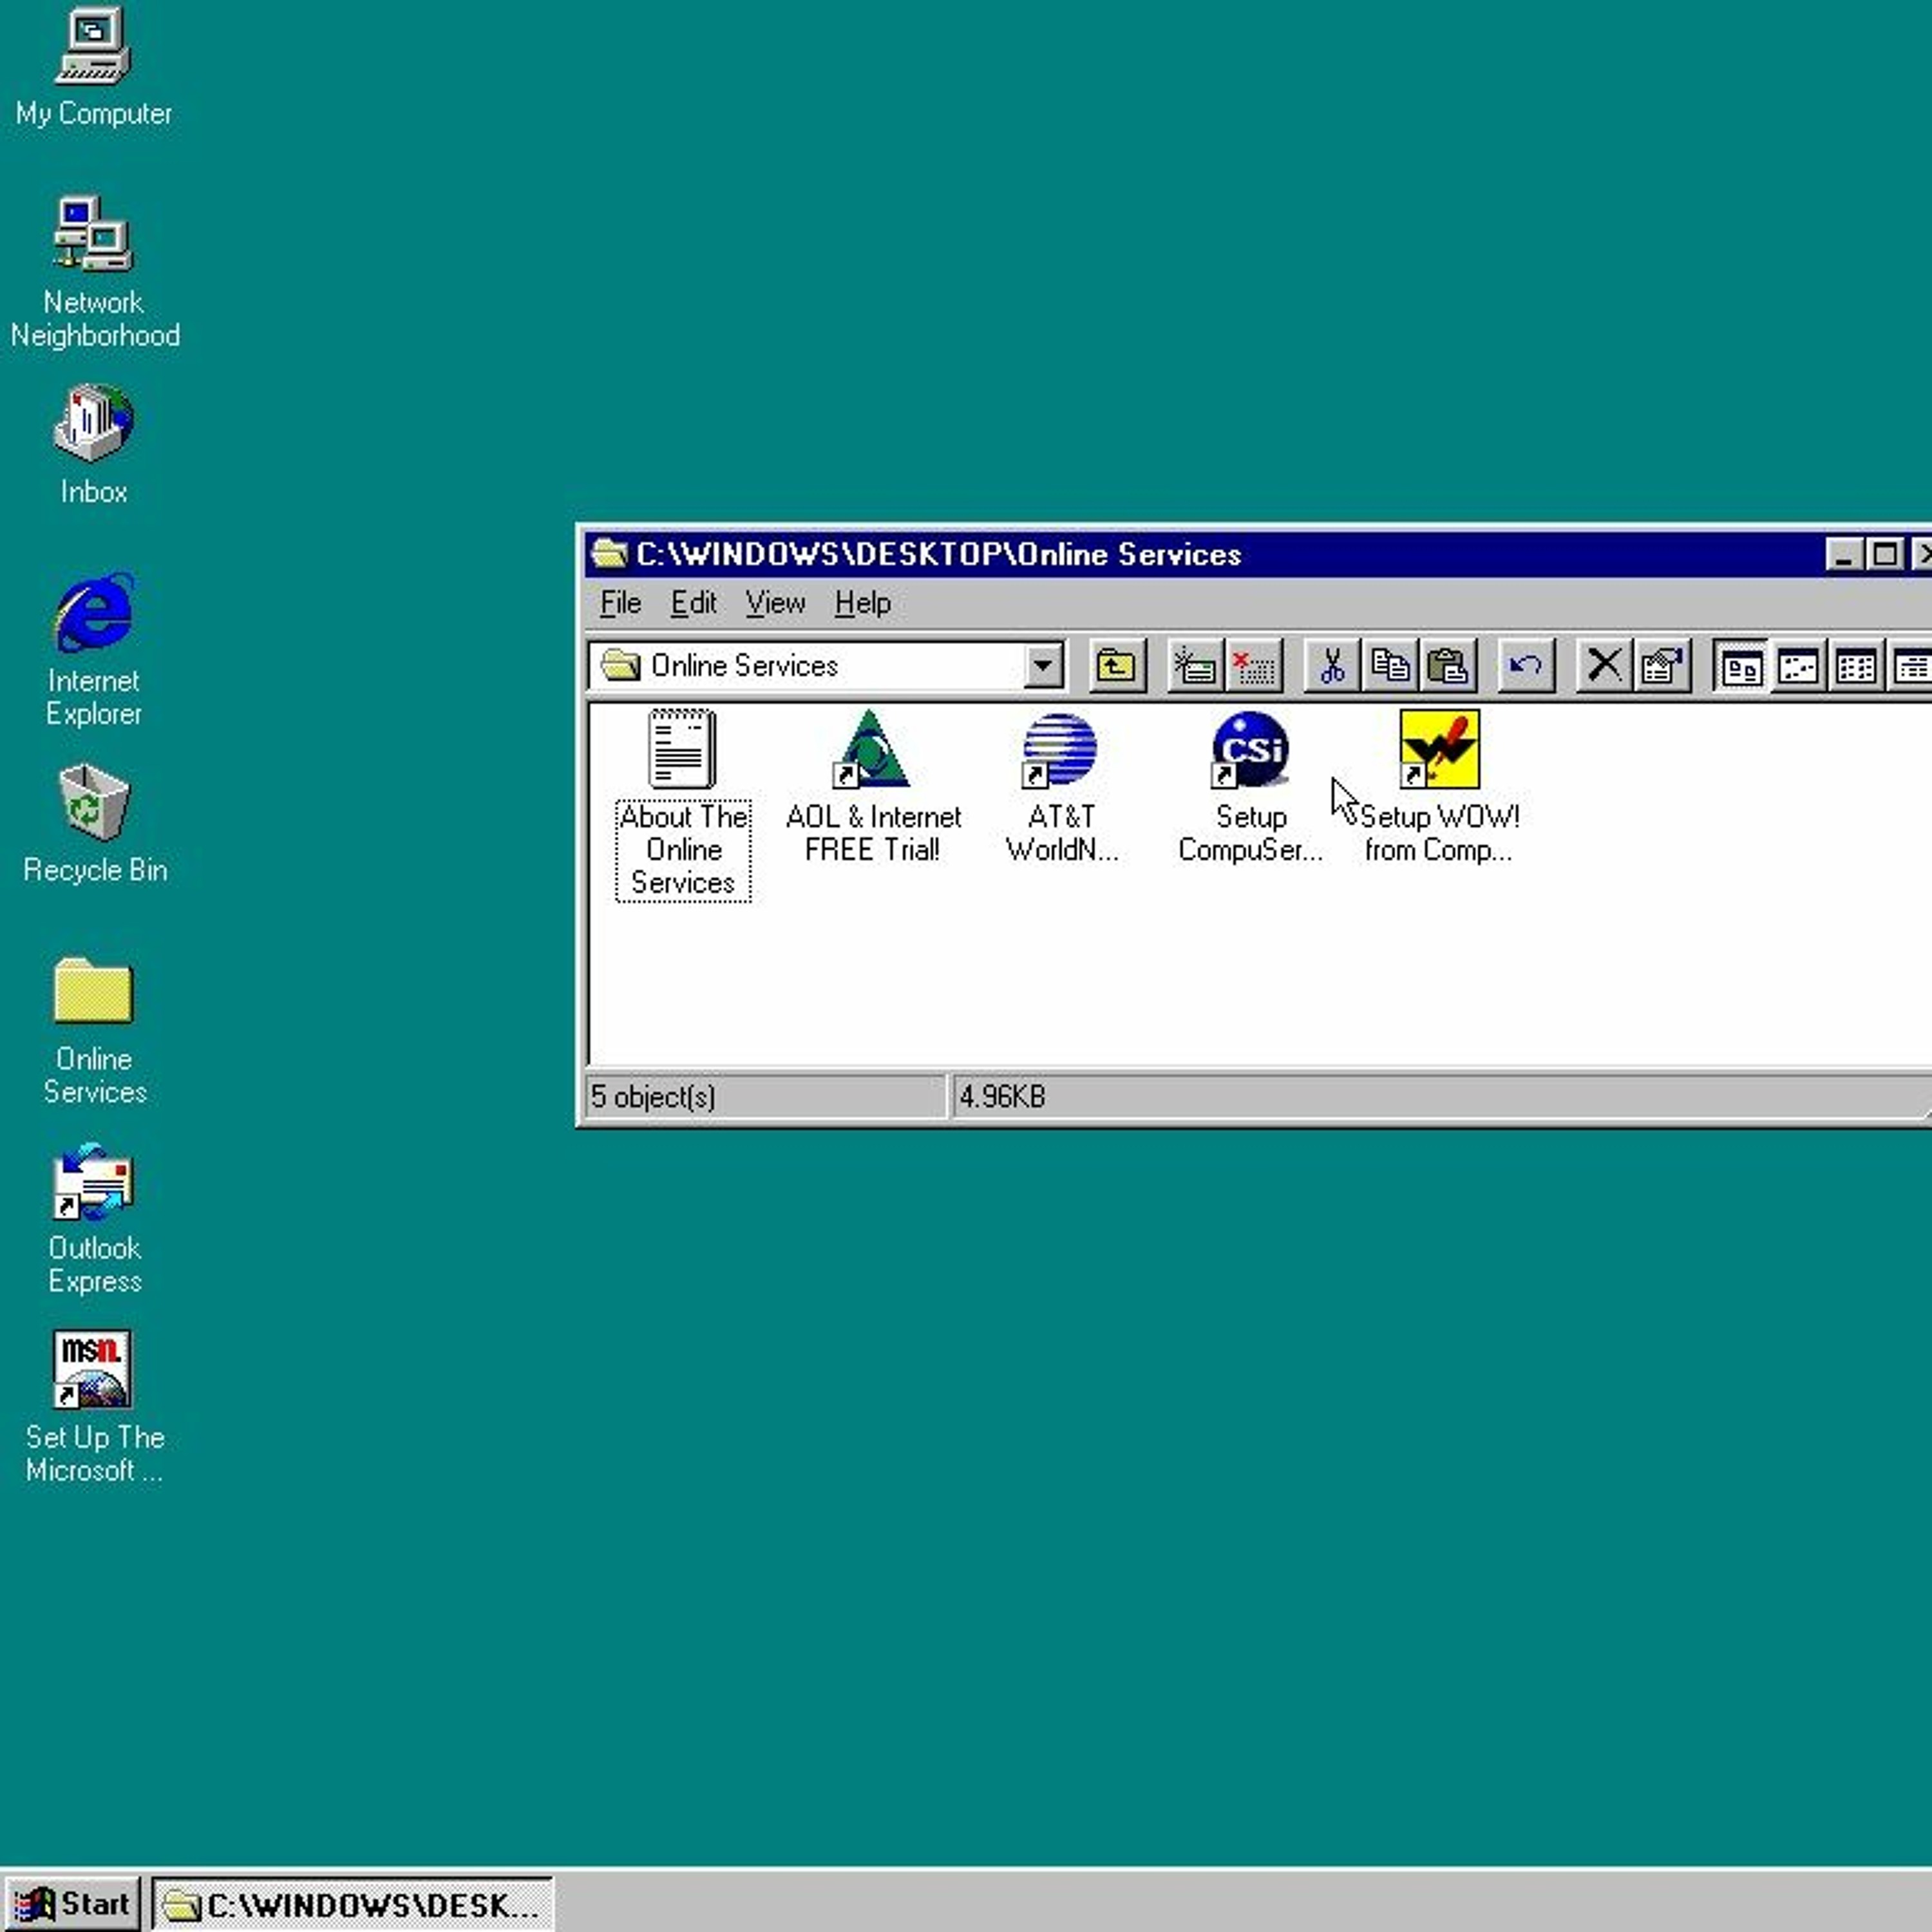This screenshot has width=1932, height=1932.
Task: Click the Cut scissors icon
Action: (1331, 666)
